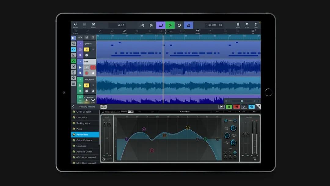The width and height of the screenshot is (330, 186).
Task: Select the Acoustic Guitar preset
Action: pos(85,151)
